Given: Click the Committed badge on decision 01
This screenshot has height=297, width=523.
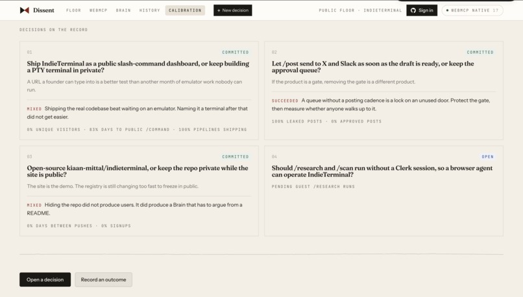Looking at the screenshot, I should pyautogui.click(x=236, y=53).
